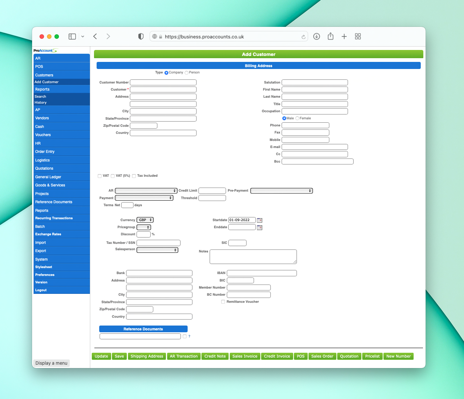Open the Currency GBP dropdown
This screenshot has height=399, width=464.
[145, 220]
